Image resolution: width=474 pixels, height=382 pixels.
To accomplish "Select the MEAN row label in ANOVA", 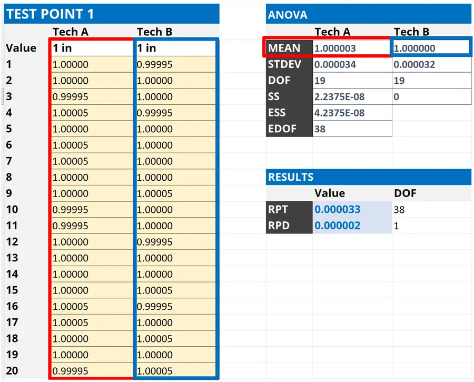I will click(289, 48).
